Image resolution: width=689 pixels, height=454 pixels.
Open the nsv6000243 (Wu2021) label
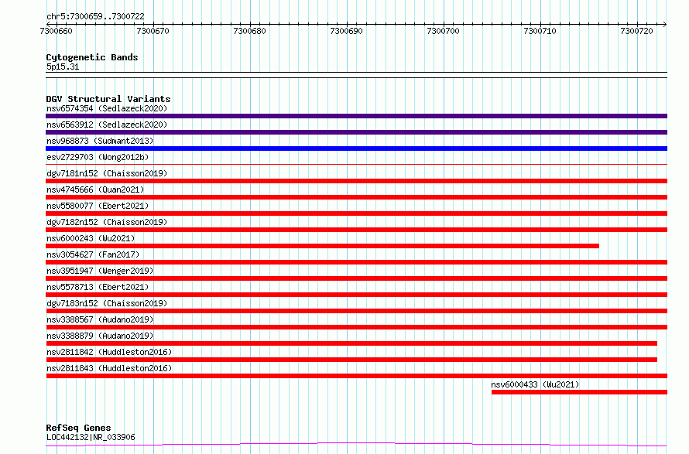(91, 238)
